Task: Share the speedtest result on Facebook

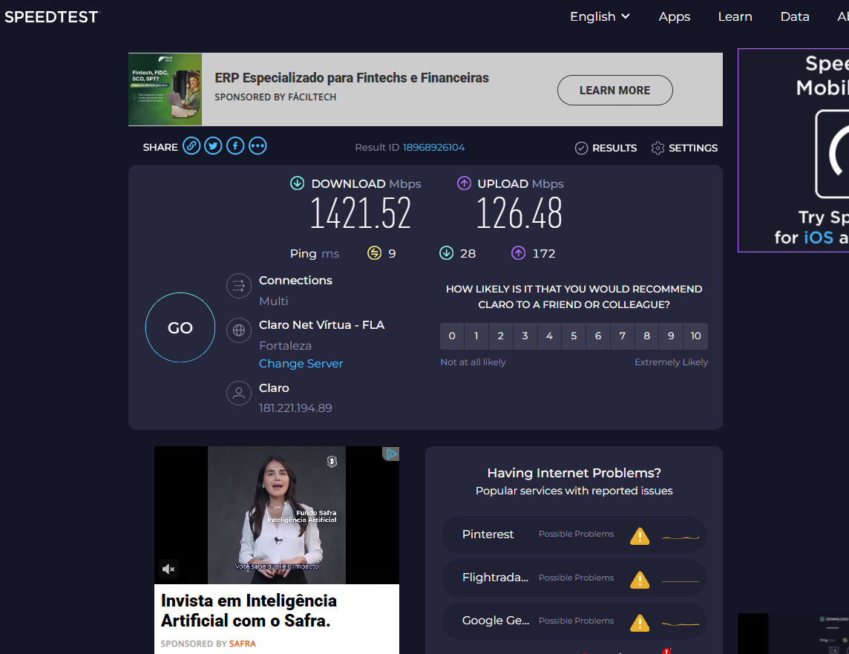Action: [x=235, y=145]
